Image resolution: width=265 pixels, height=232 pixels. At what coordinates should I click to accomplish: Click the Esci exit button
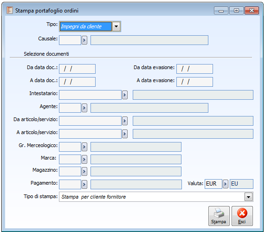(242, 216)
